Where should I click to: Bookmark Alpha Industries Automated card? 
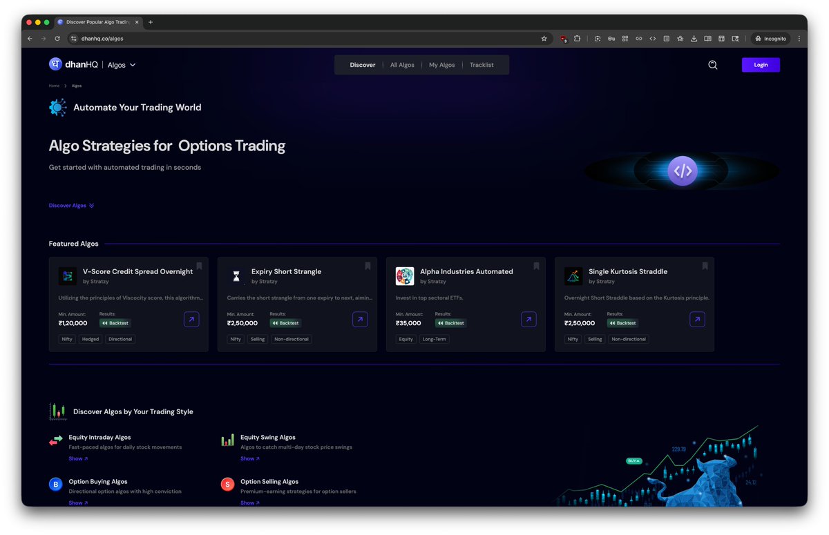coord(536,266)
